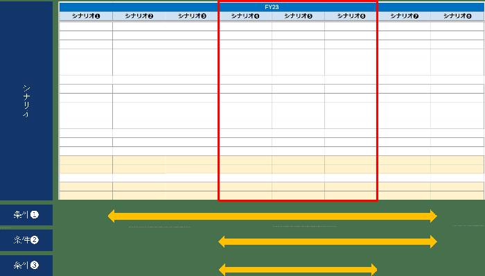The width and height of the screenshot is (485, 276).
Task: Select the top white cell under シナリオ❶
Action: coord(86,26)
